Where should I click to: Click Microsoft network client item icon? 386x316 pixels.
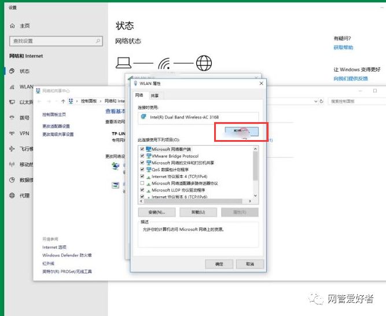149,149
